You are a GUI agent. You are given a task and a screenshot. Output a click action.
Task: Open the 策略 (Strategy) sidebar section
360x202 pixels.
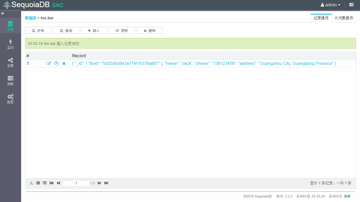pyautogui.click(x=10, y=81)
